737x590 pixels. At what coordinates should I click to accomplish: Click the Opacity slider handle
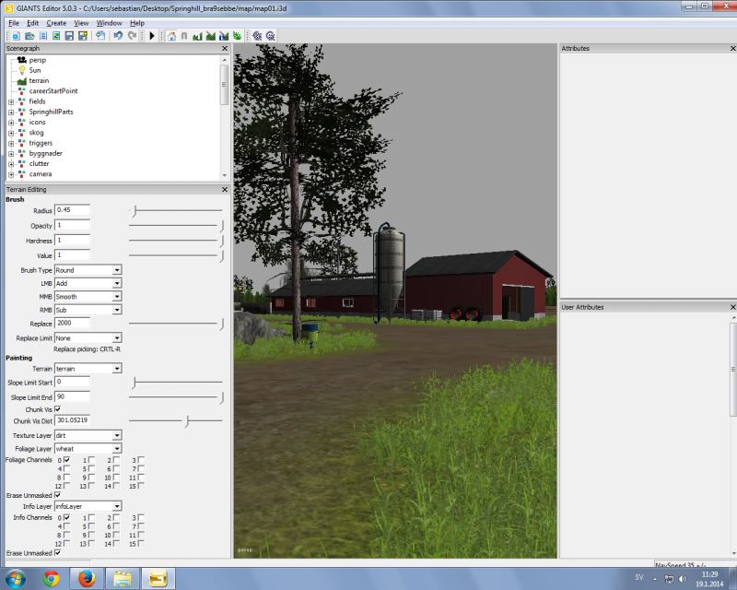[x=221, y=226]
